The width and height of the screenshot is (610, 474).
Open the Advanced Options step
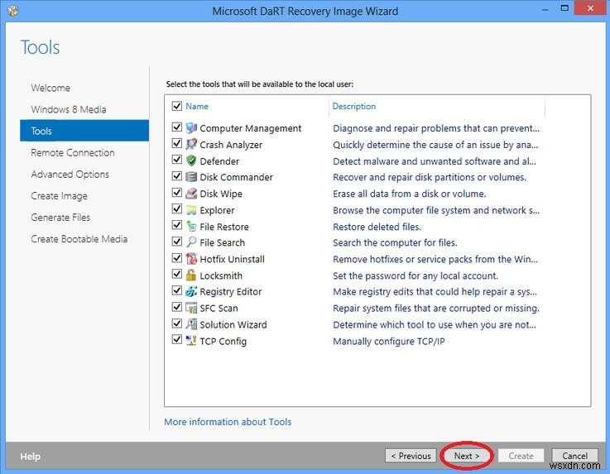tap(70, 175)
